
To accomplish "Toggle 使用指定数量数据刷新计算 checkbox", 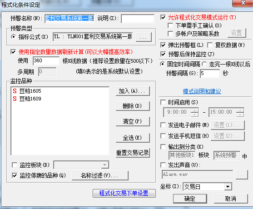I will (x=13, y=52).
